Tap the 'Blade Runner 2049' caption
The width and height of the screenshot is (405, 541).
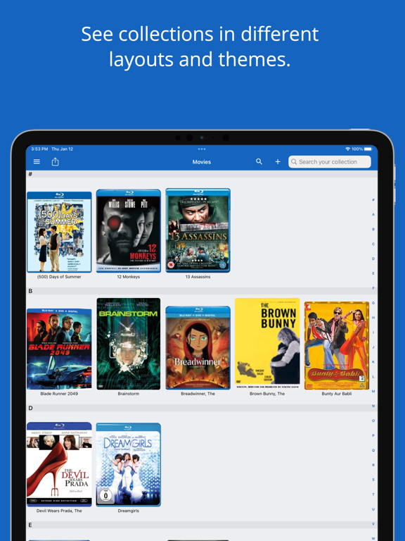click(x=59, y=394)
